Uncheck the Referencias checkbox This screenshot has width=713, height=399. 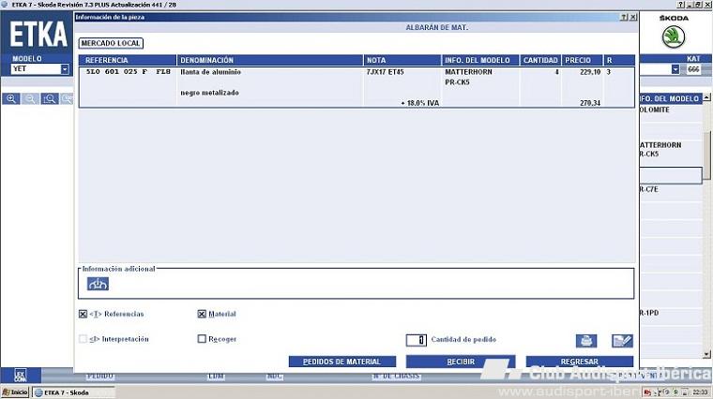pos(83,314)
